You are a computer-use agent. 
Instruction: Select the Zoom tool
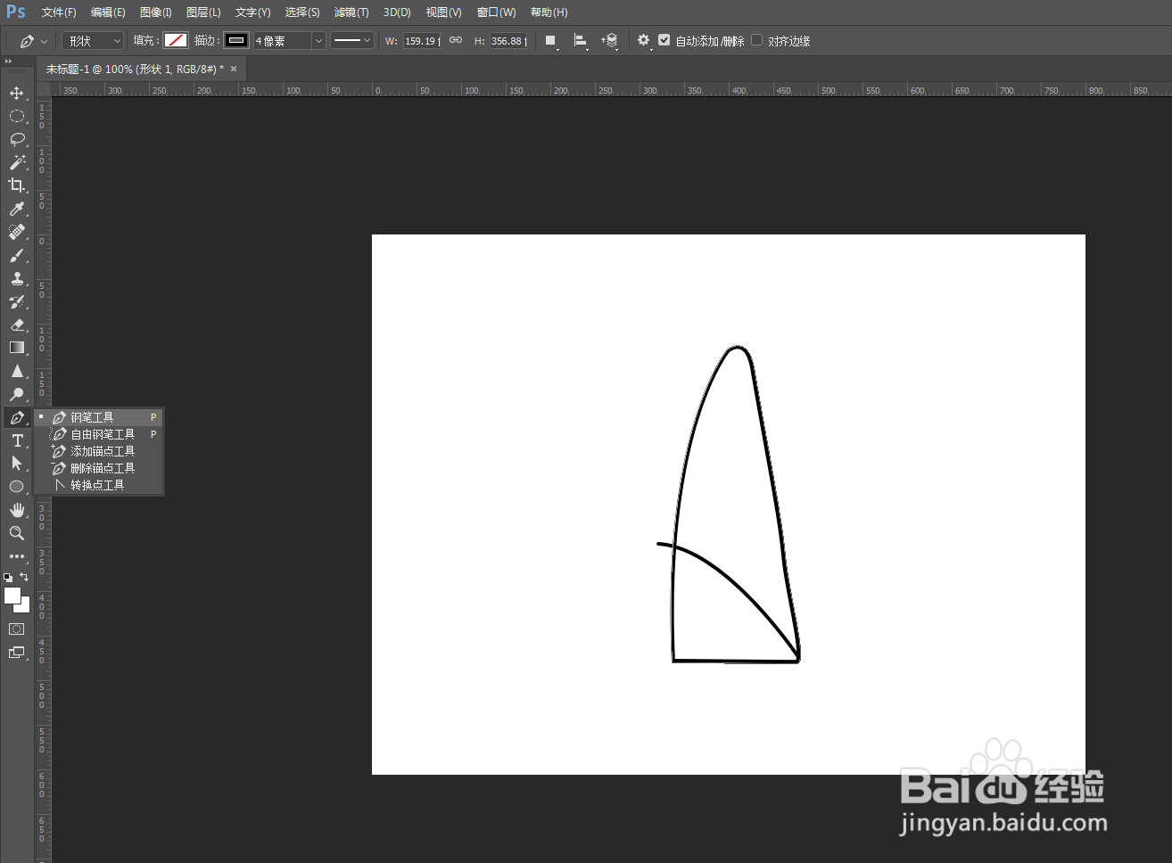(x=17, y=533)
